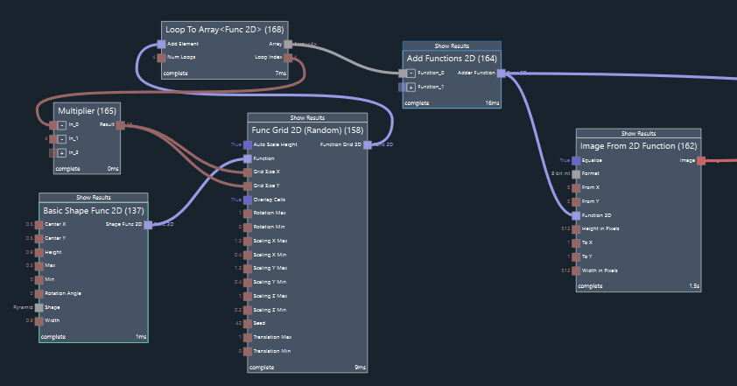The image size is (737, 386).
Task: Click Show Results on Func Grid 2D node
Action: (307, 117)
